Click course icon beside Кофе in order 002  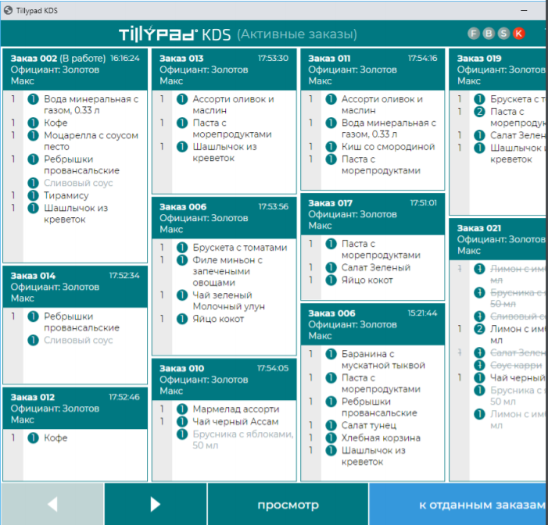click(x=33, y=123)
